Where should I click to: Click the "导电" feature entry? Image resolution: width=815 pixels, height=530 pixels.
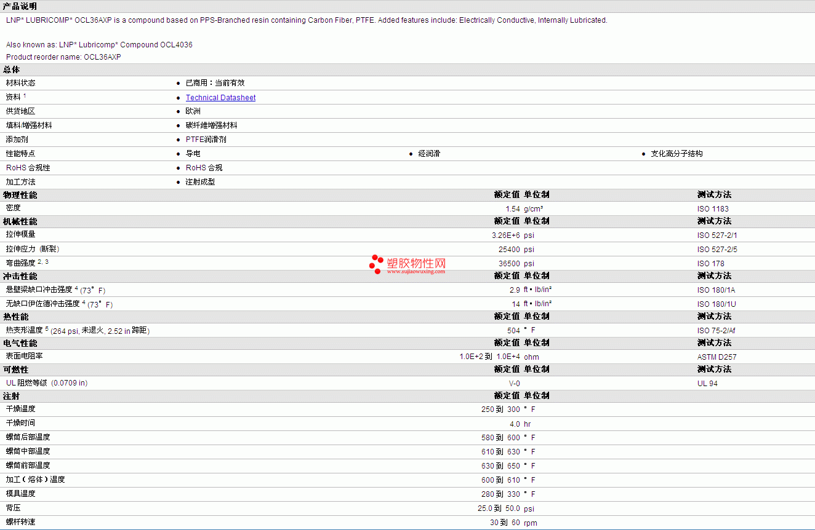coord(193,154)
